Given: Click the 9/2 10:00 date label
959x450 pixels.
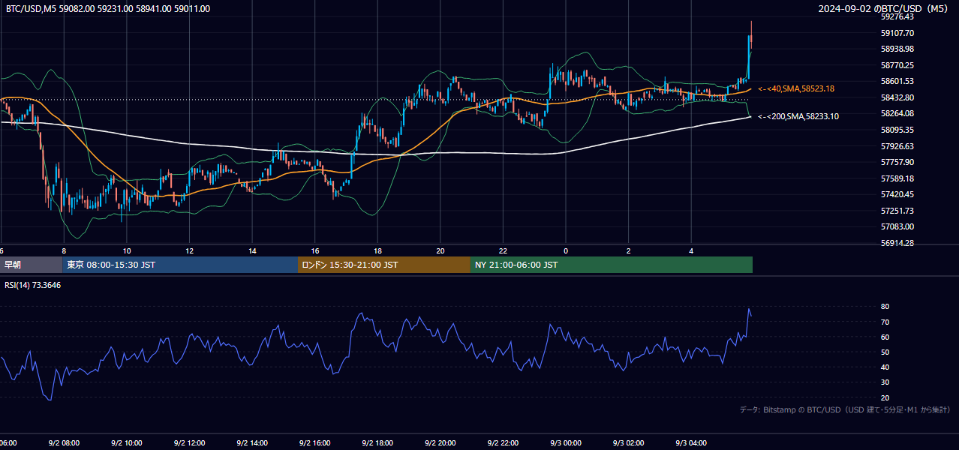Looking at the screenshot, I should (x=127, y=443).
